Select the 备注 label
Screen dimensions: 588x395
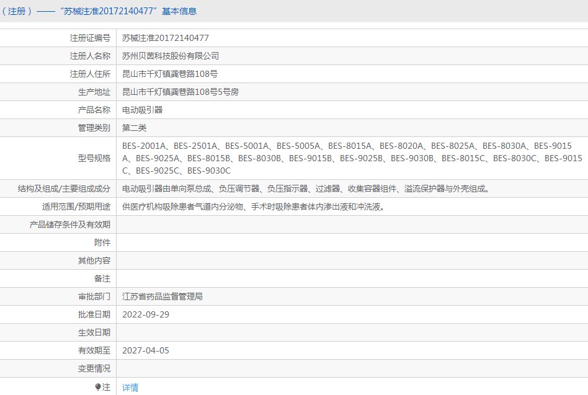click(102, 278)
